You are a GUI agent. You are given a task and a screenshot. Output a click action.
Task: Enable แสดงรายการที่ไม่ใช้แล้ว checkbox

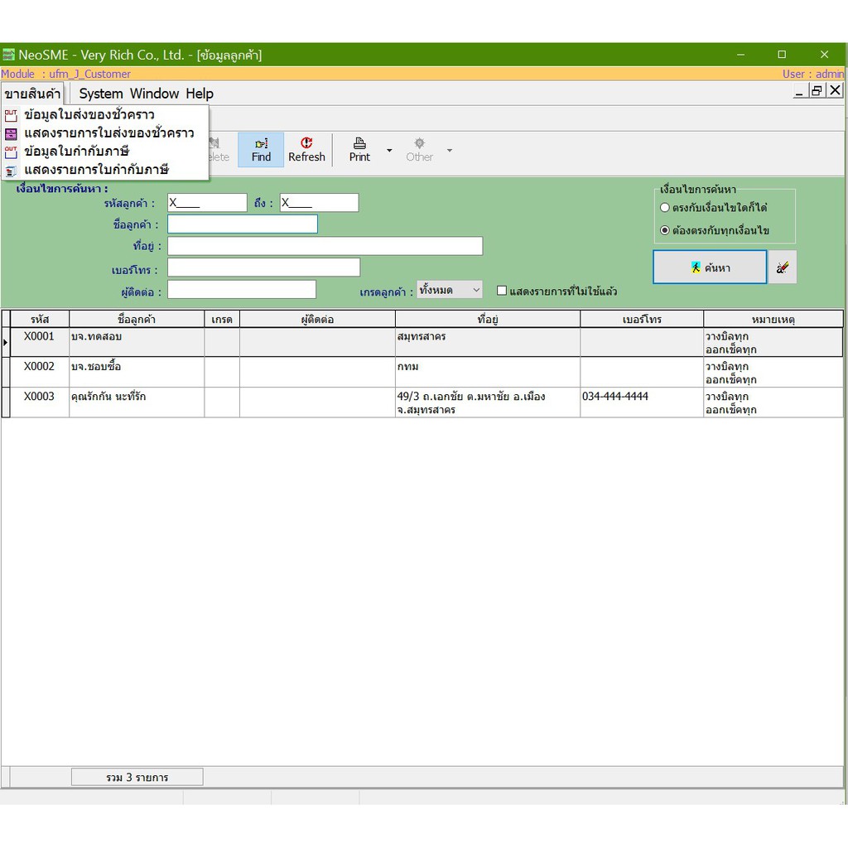pos(502,291)
